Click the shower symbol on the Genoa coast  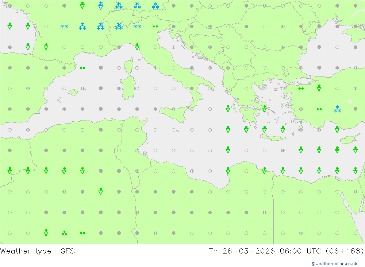point(137,47)
